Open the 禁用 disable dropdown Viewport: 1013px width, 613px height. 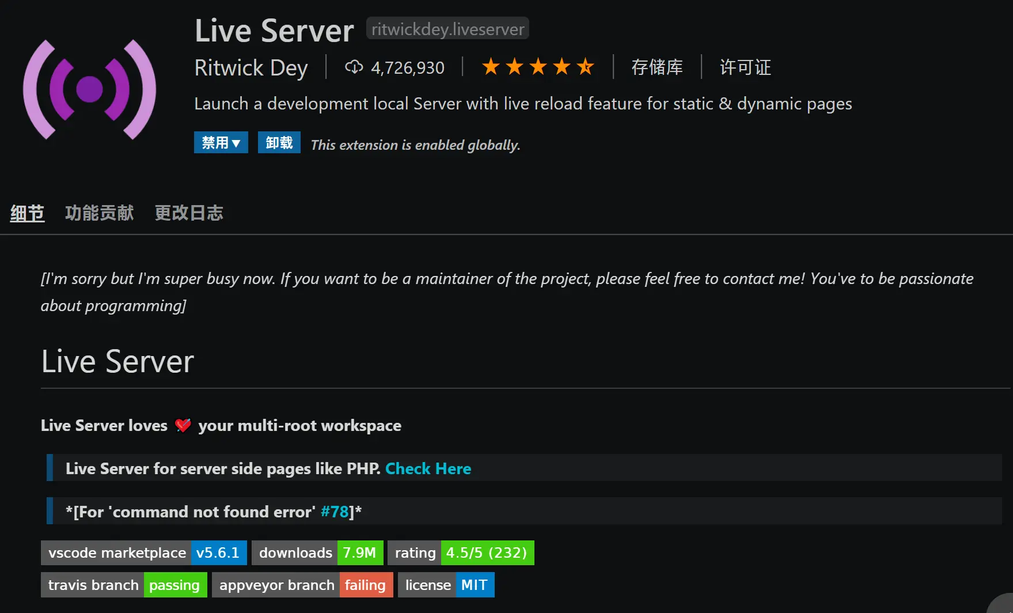[221, 142]
